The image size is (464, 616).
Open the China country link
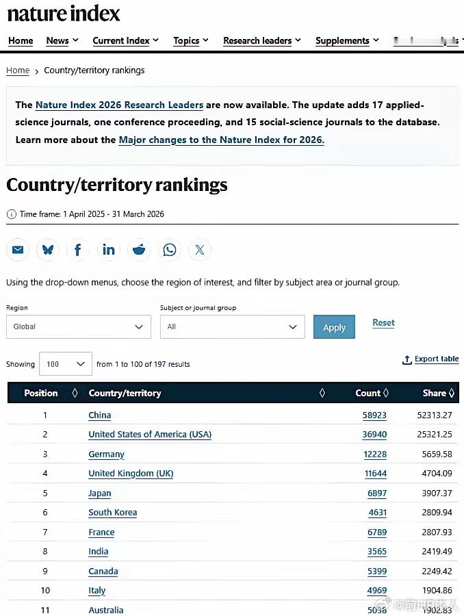pyautogui.click(x=100, y=415)
